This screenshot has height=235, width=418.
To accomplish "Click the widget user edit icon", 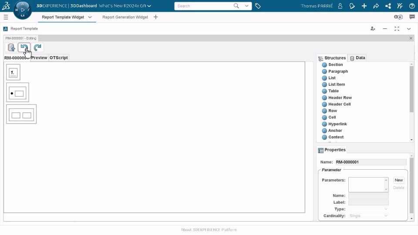I will pos(373,29).
